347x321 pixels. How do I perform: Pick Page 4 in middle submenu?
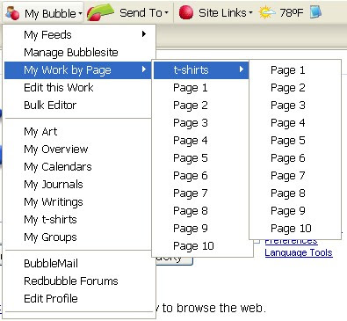click(201, 141)
